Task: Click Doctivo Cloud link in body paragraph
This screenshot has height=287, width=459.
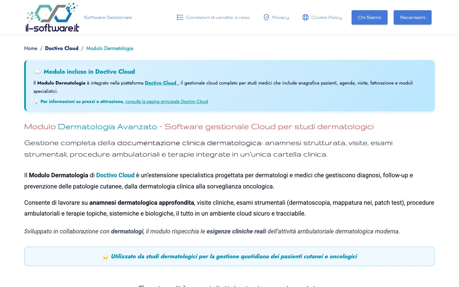Action: tap(115, 175)
